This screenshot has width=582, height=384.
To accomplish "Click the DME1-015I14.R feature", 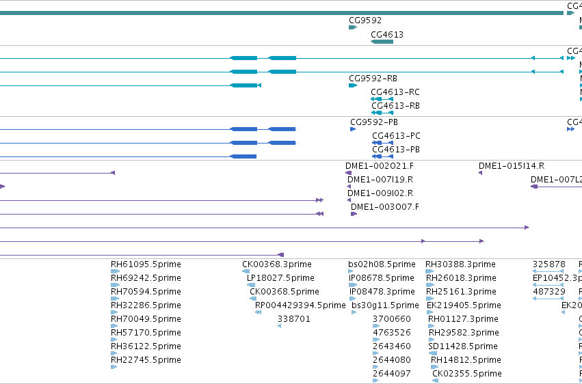I will tap(480, 173).
